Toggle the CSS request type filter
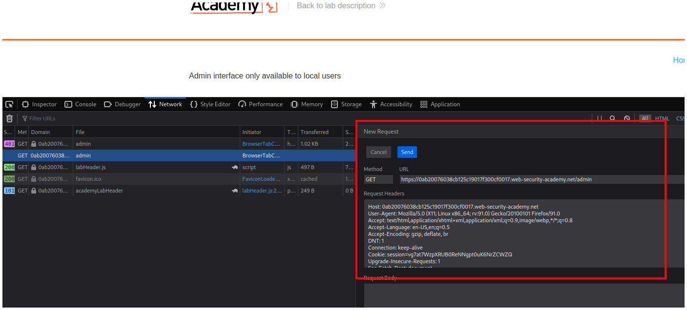This screenshot has height=310, width=687. [x=680, y=118]
